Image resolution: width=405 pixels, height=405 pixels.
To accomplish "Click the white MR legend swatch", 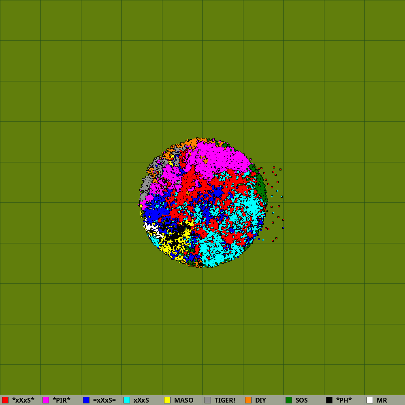I will point(370,400).
